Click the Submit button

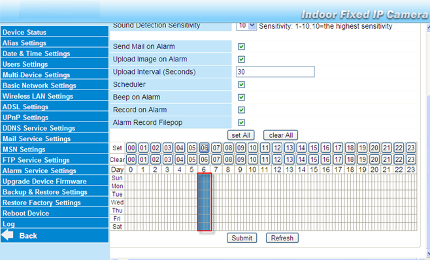click(x=242, y=238)
